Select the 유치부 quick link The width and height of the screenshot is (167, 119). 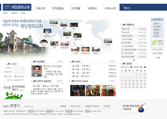pyautogui.click(x=156, y=23)
